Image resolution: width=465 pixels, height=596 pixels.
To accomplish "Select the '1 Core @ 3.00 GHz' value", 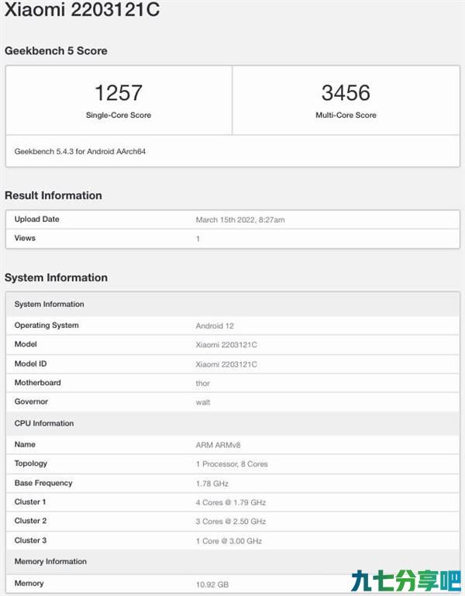I will pos(229,541).
